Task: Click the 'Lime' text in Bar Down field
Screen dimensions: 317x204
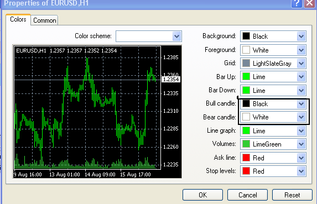Action: pos(259,90)
